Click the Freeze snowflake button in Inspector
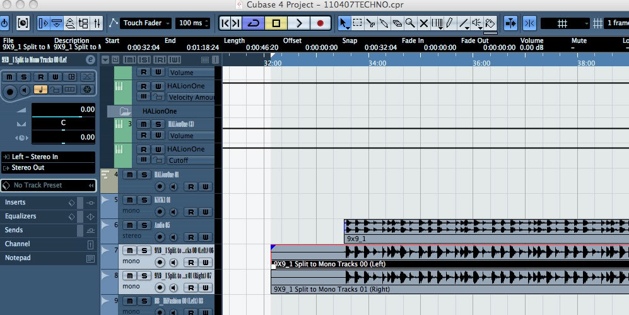The image size is (629, 315). 86,89
